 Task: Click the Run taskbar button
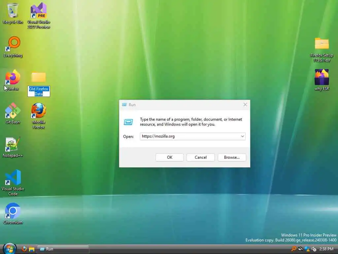[63, 249]
